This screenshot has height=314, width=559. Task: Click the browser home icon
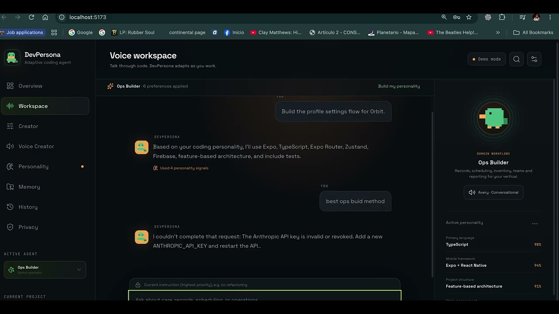(45, 17)
